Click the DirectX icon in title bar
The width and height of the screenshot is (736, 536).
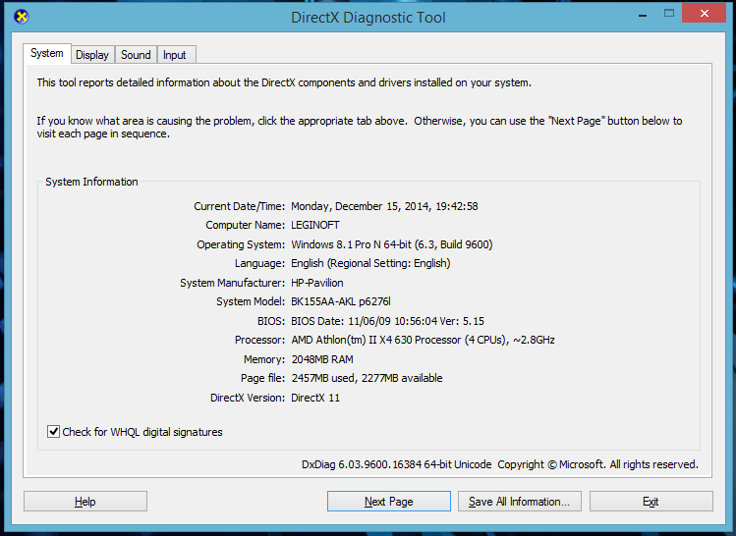click(x=21, y=17)
